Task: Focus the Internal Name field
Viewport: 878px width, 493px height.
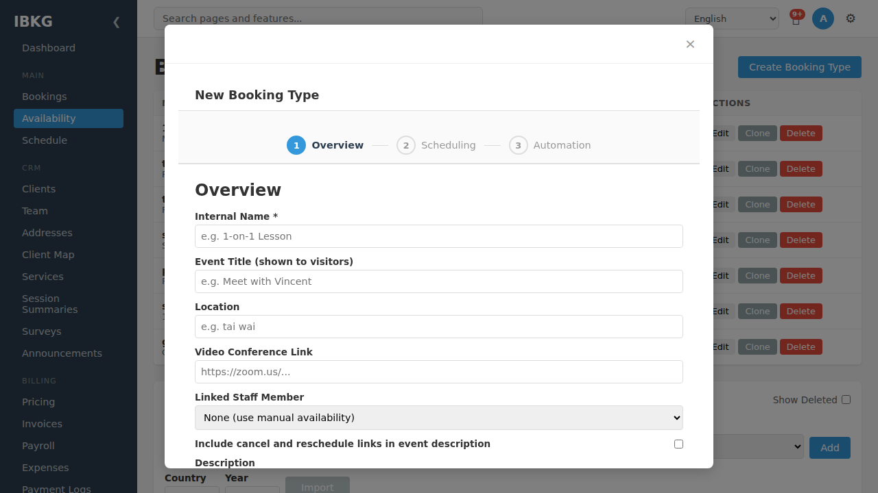Action: point(439,236)
